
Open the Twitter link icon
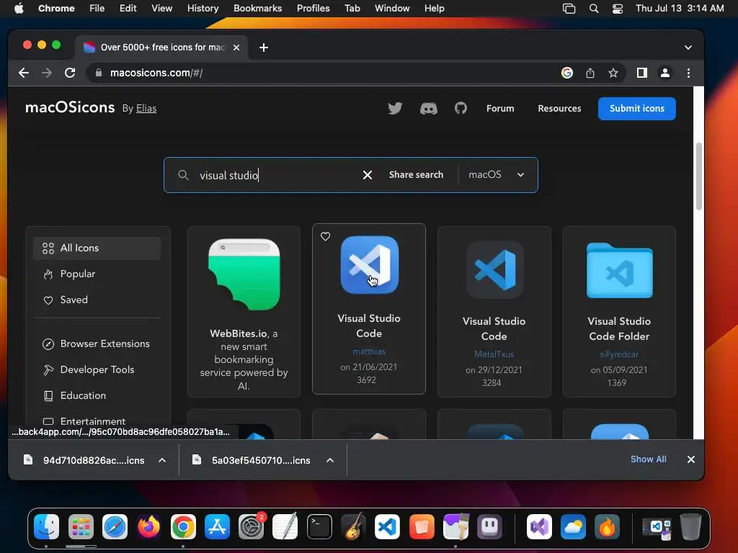395,109
